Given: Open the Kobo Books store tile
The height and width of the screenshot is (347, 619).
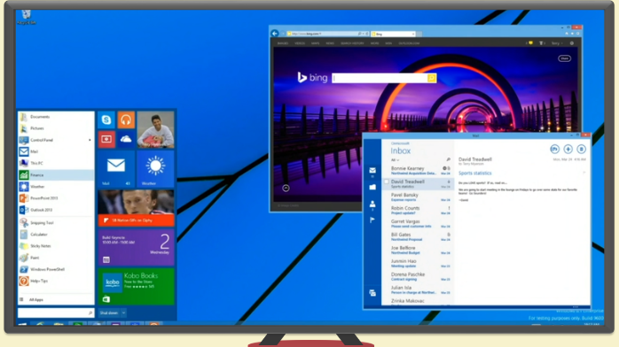Looking at the screenshot, I should [x=137, y=286].
